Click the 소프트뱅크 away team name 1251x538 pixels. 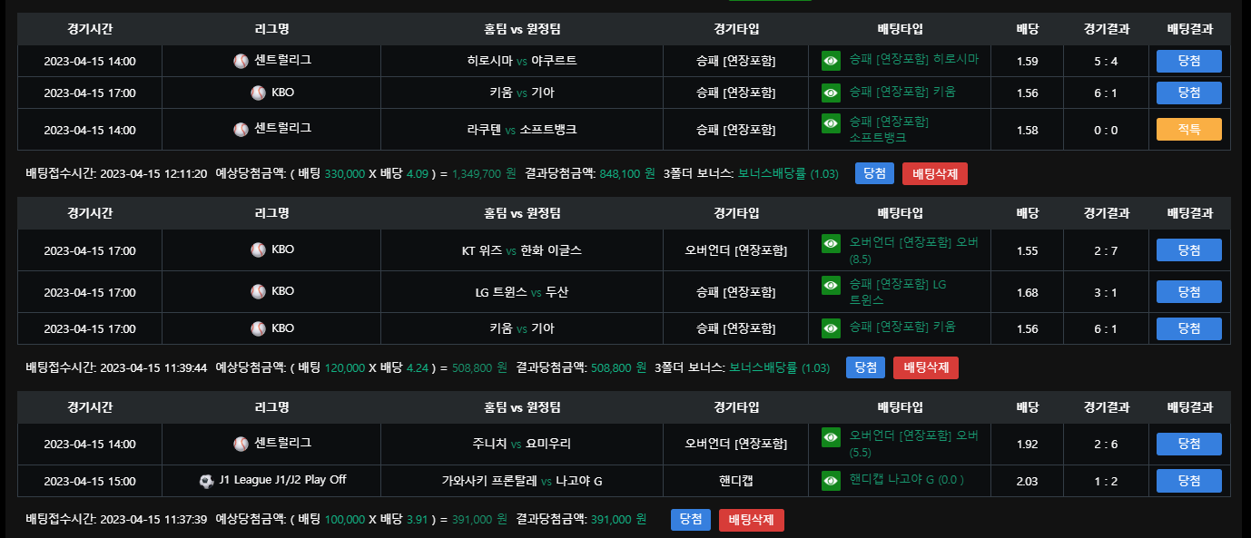click(x=548, y=130)
